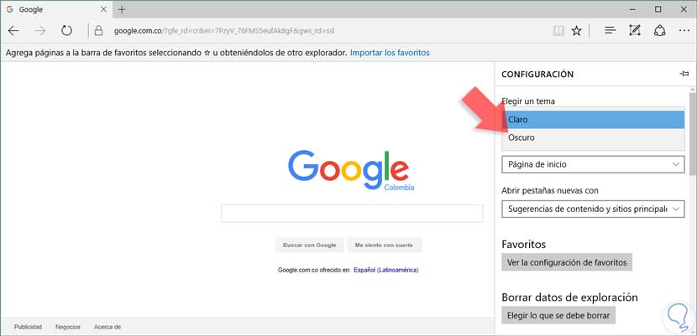The image size is (697, 336).
Task: Open the More actions ellipsis menu
Action: [684, 31]
